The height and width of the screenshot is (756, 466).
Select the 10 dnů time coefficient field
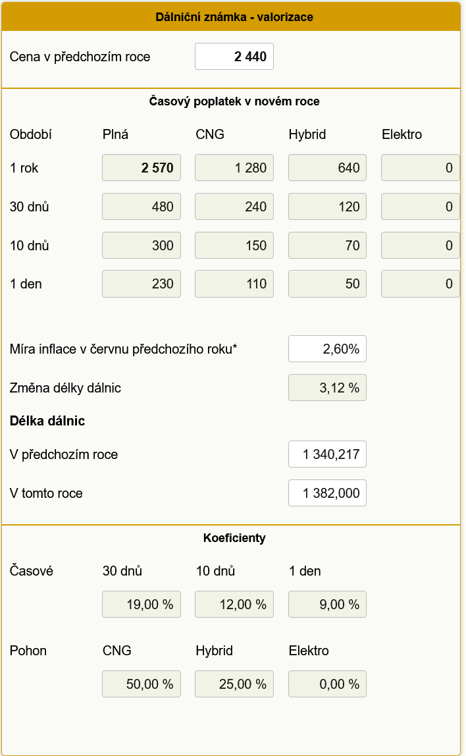point(234,605)
